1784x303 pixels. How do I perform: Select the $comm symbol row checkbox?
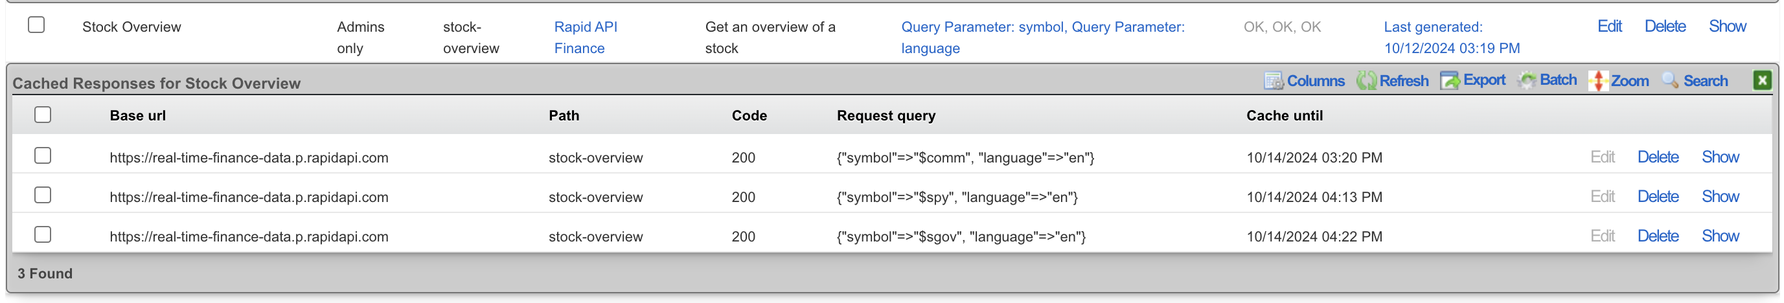point(43,155)
